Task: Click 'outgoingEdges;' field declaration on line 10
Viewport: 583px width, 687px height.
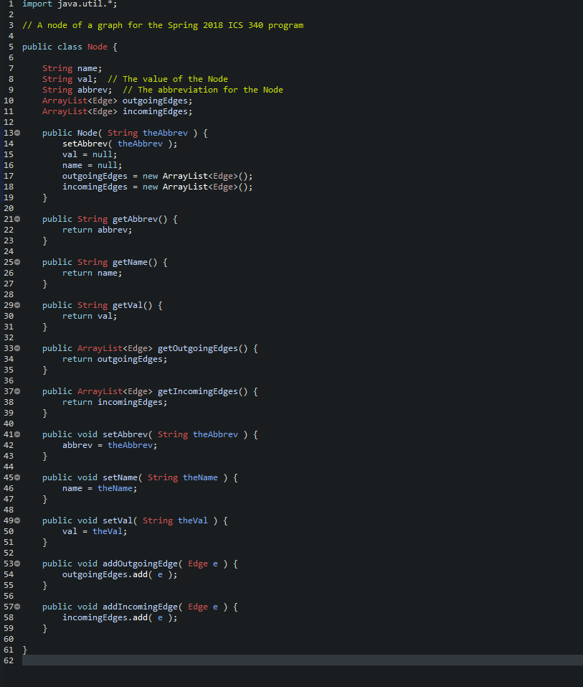Action: tap(158, 101)
